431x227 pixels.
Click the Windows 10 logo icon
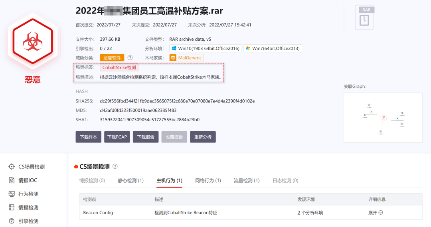tap(174, 48)
